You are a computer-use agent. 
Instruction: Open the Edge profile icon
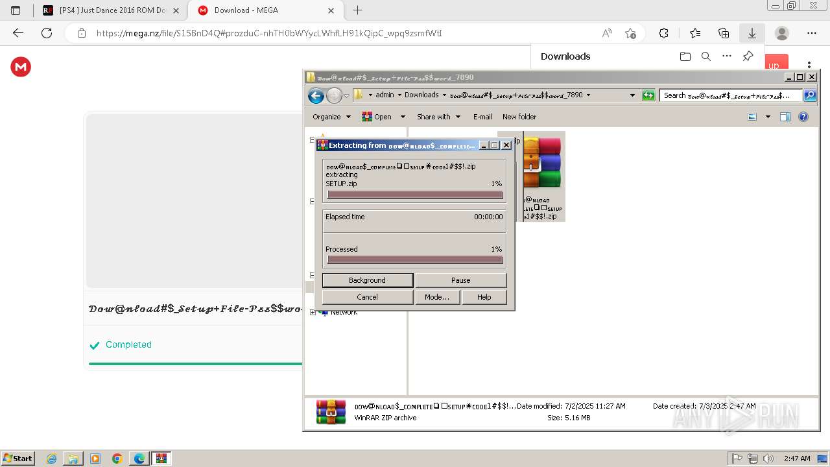coord(782,33)
